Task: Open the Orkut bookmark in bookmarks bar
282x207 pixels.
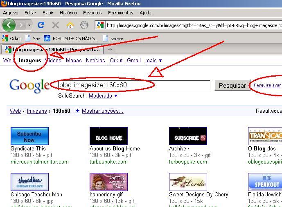Action: pyautogui.click(x=11, y=39)
